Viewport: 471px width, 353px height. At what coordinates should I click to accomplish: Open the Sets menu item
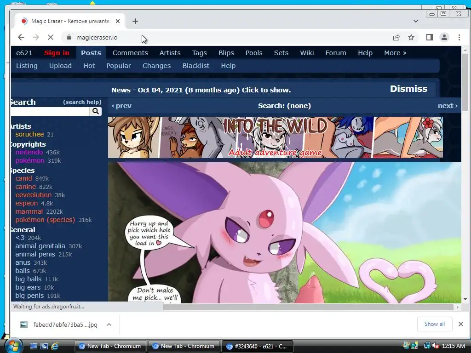(x=281, y=53)
